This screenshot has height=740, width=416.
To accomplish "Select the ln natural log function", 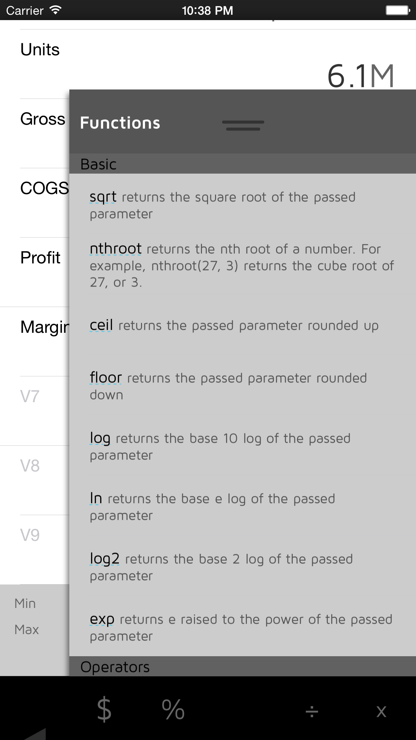I will point(96,499).
